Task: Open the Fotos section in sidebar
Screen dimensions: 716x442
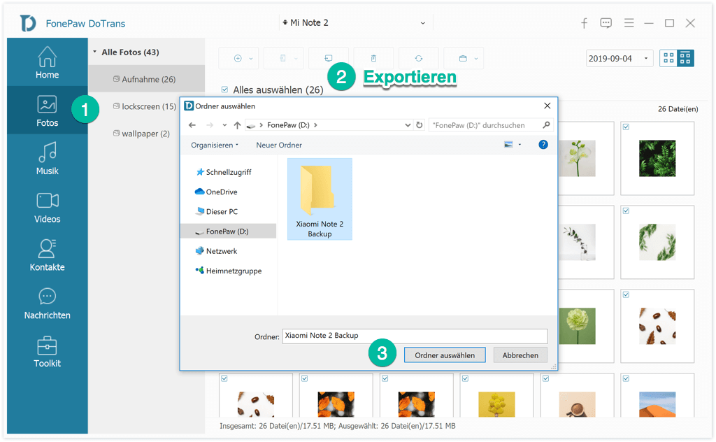Action: pos(47,110)
